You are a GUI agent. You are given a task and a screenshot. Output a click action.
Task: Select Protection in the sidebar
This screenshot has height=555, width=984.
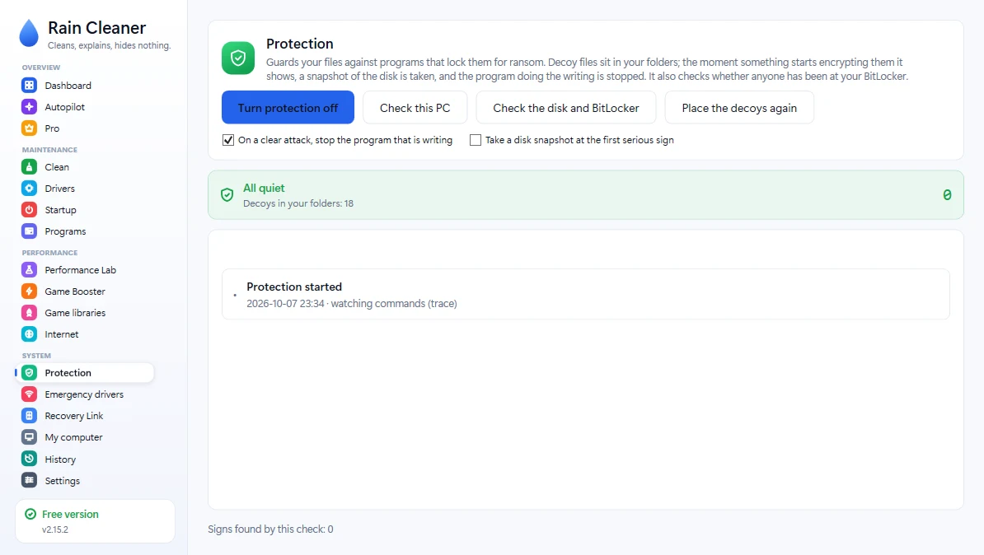coord(84,372)
